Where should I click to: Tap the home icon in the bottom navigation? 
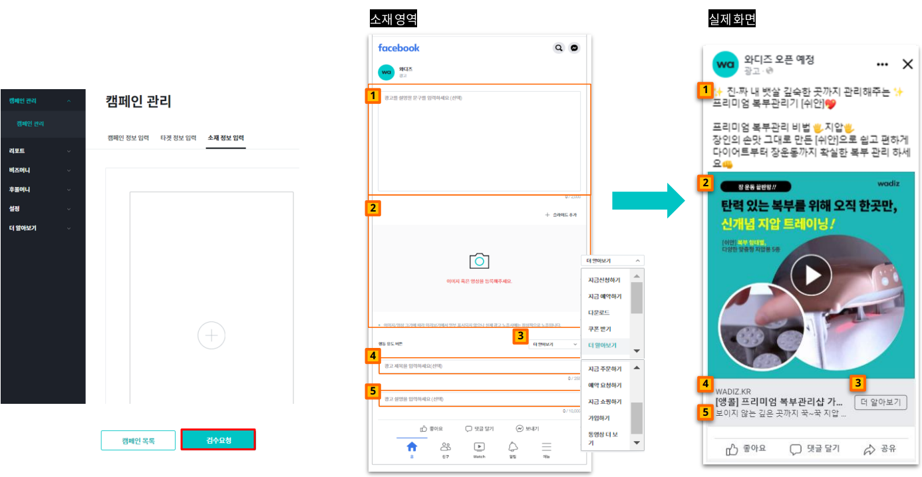click(x=412, y=447)
